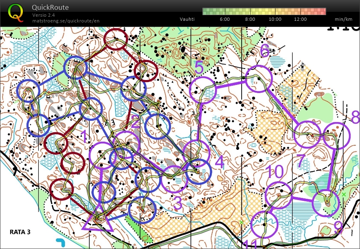Click the purple control circle beside number 9
The width and height of the screenshot is (360, 249).
[326, 203]
